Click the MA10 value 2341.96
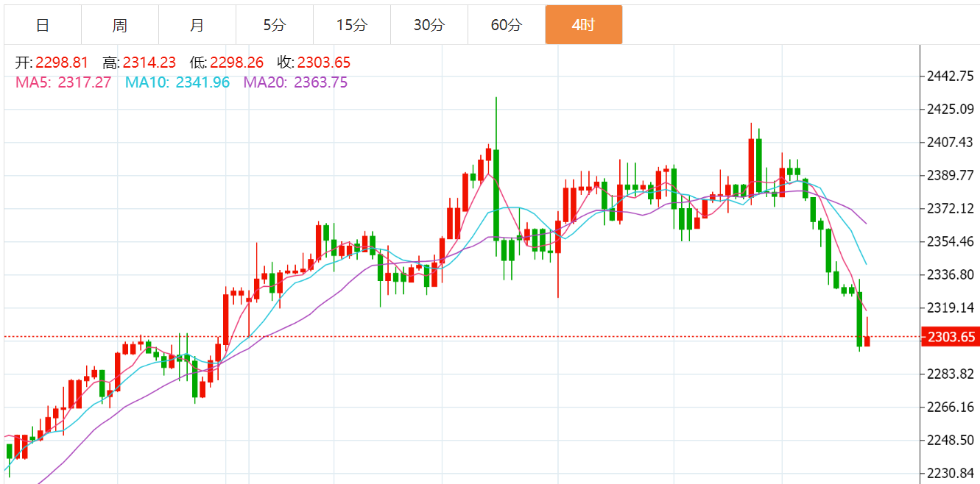Viewport: 980px width, 484px height. pyautogui.click(x=203, y=82)
